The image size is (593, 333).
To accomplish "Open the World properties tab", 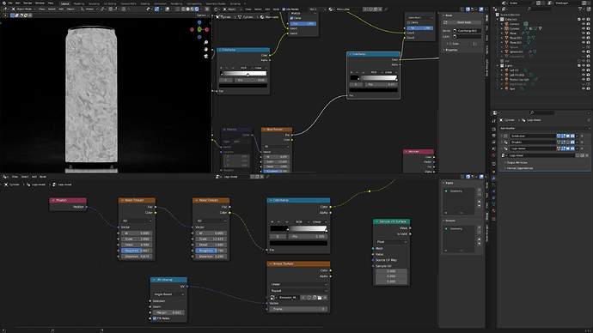I will point(494,155).
